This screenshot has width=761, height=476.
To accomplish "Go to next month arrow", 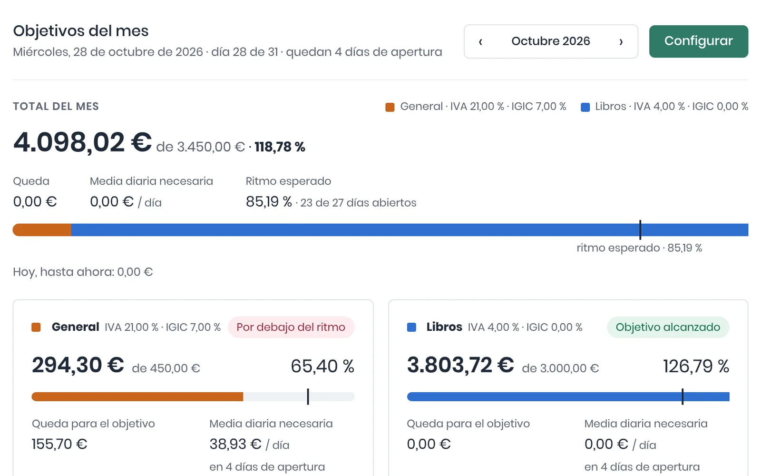I will point(621,41).
